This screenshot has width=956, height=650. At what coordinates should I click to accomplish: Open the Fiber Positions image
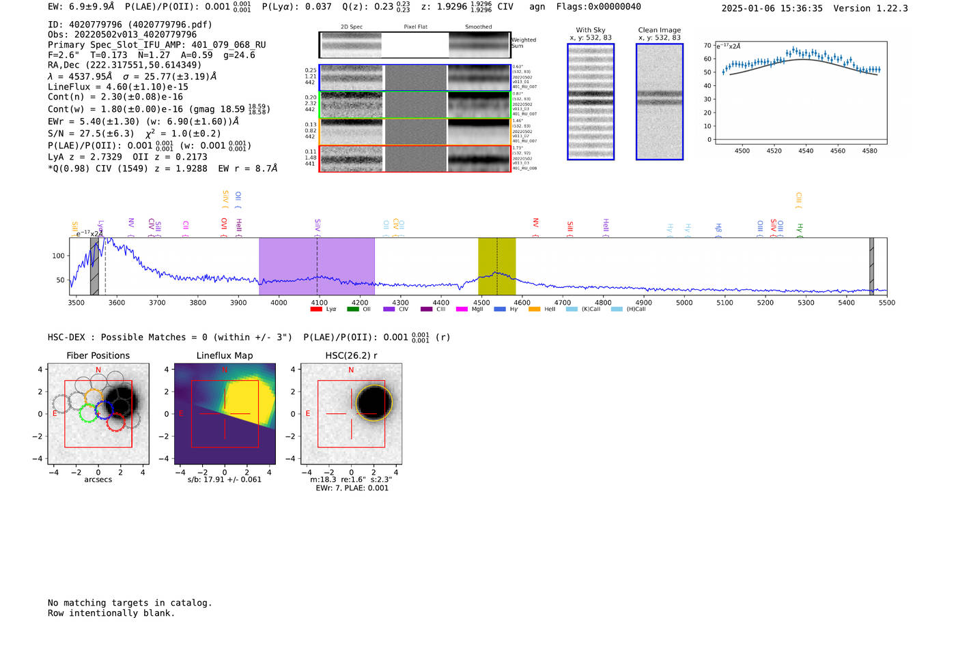[x=98, y=414]
